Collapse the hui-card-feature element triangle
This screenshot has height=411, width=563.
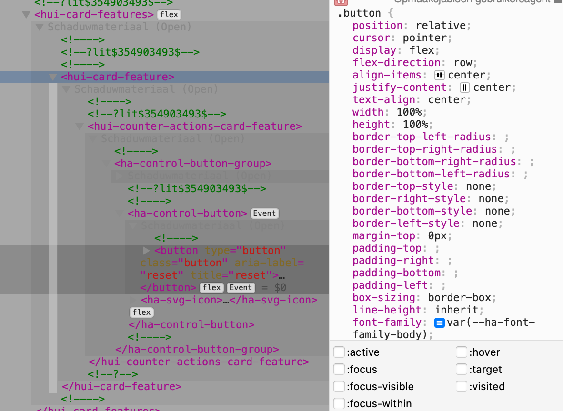pyautogui.click(x=53, y=77)
